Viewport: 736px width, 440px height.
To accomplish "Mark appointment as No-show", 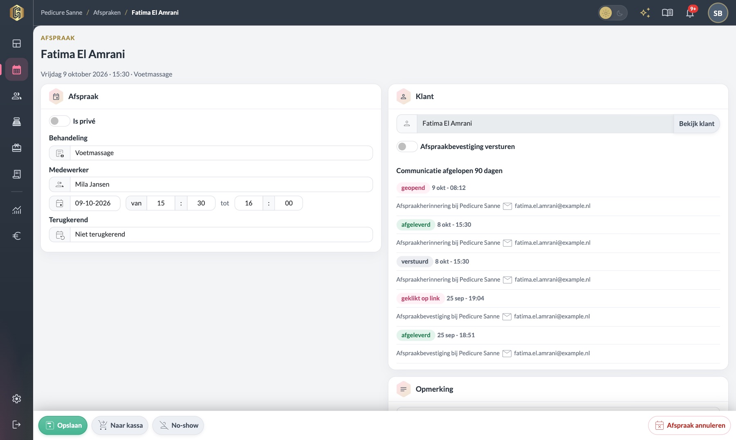I will (x=178, y=425).
